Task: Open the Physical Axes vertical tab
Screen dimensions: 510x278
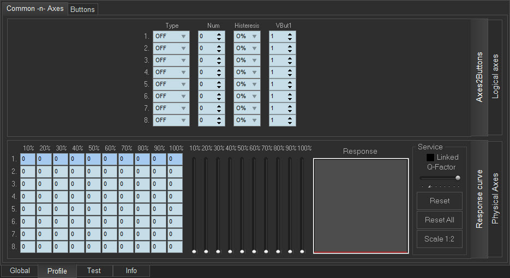Action: (x=495, y=198)
